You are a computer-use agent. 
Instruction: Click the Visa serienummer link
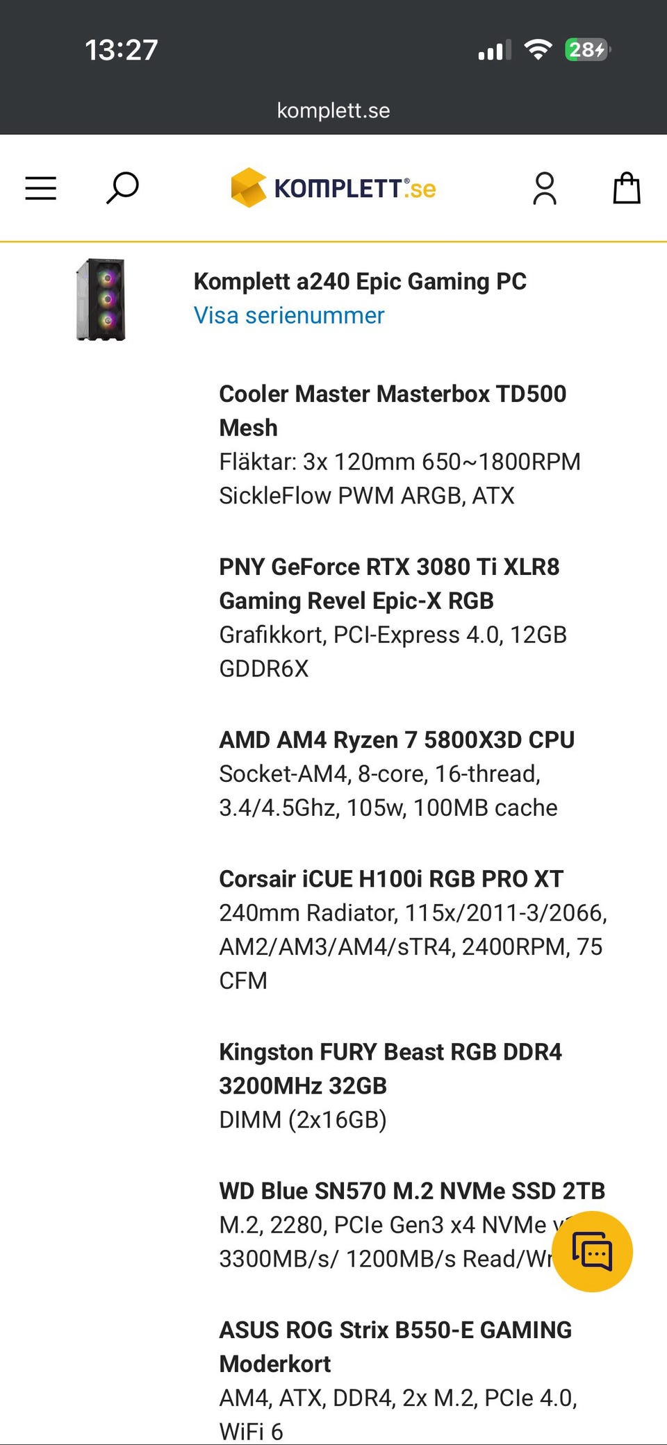tap(289, 315)
